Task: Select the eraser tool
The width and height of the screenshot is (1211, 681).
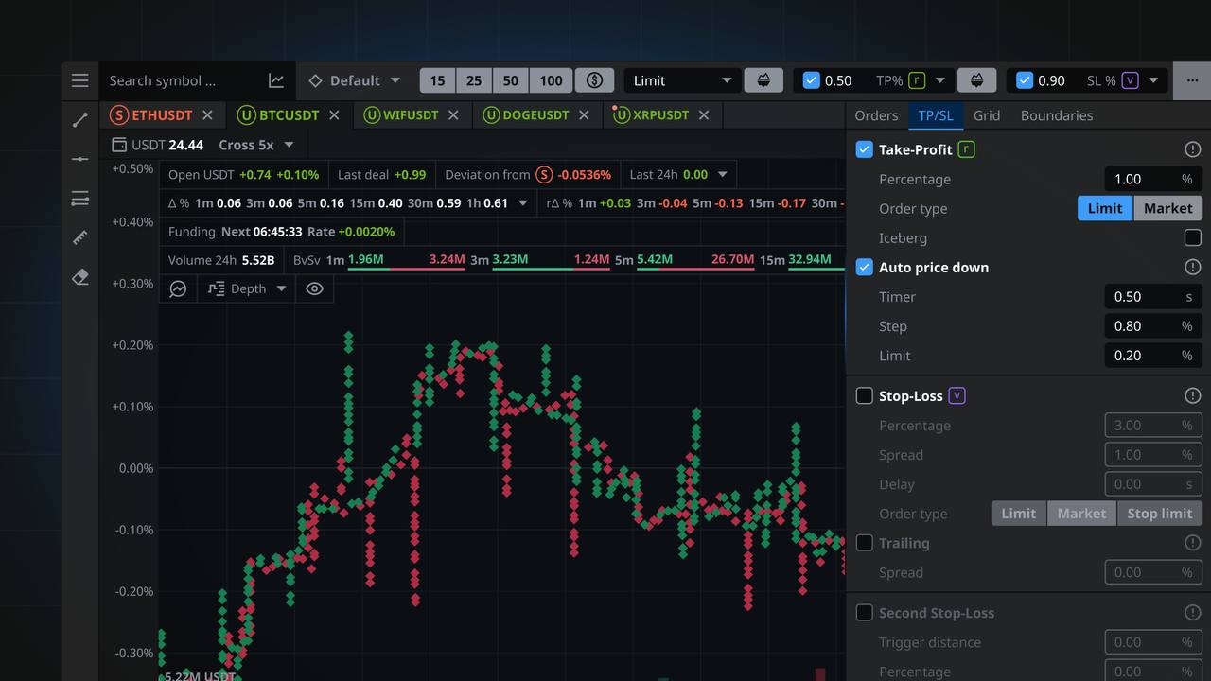Action: coord(80,277)
